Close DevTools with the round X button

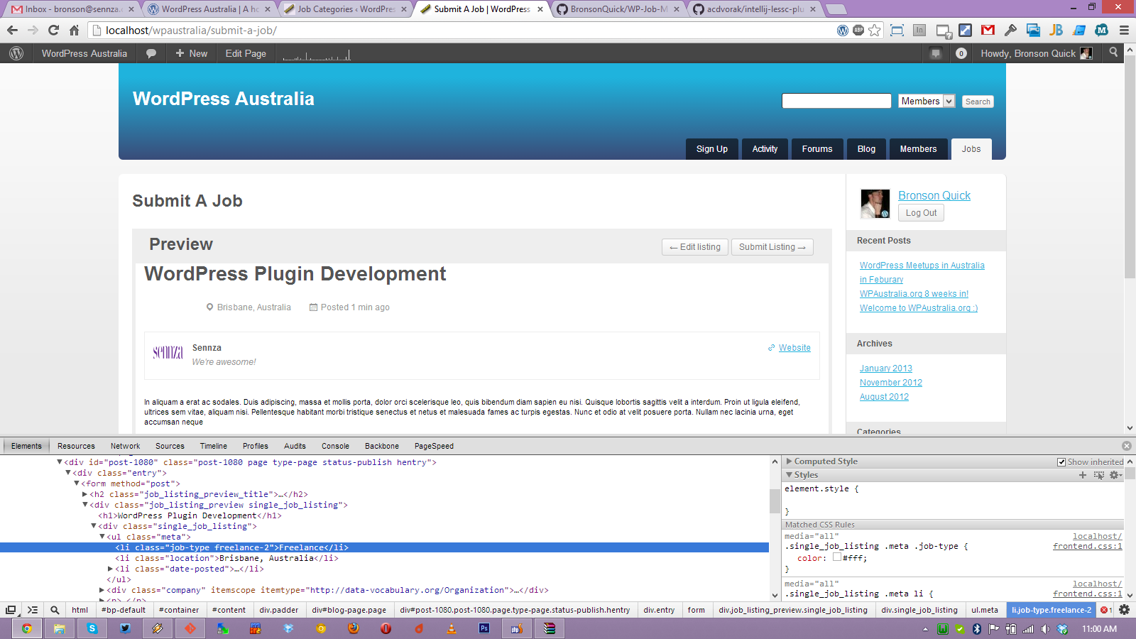tap(1127, 446)
